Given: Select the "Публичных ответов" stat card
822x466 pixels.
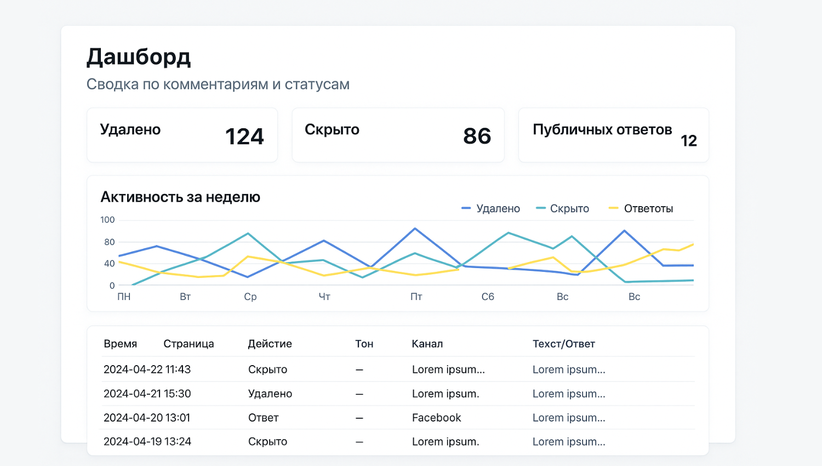Looking at the screenshot, I should click(613, 135).
